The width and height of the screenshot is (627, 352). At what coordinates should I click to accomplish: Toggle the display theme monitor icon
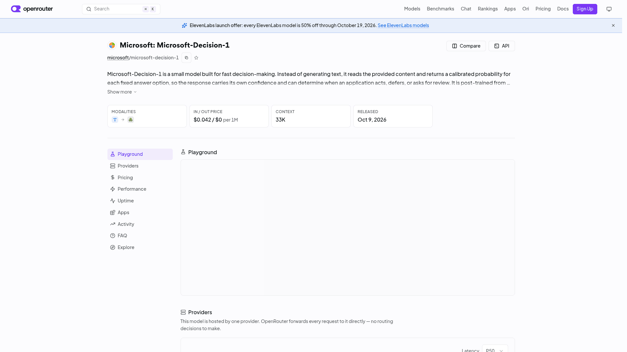click(x=609, y=9)
